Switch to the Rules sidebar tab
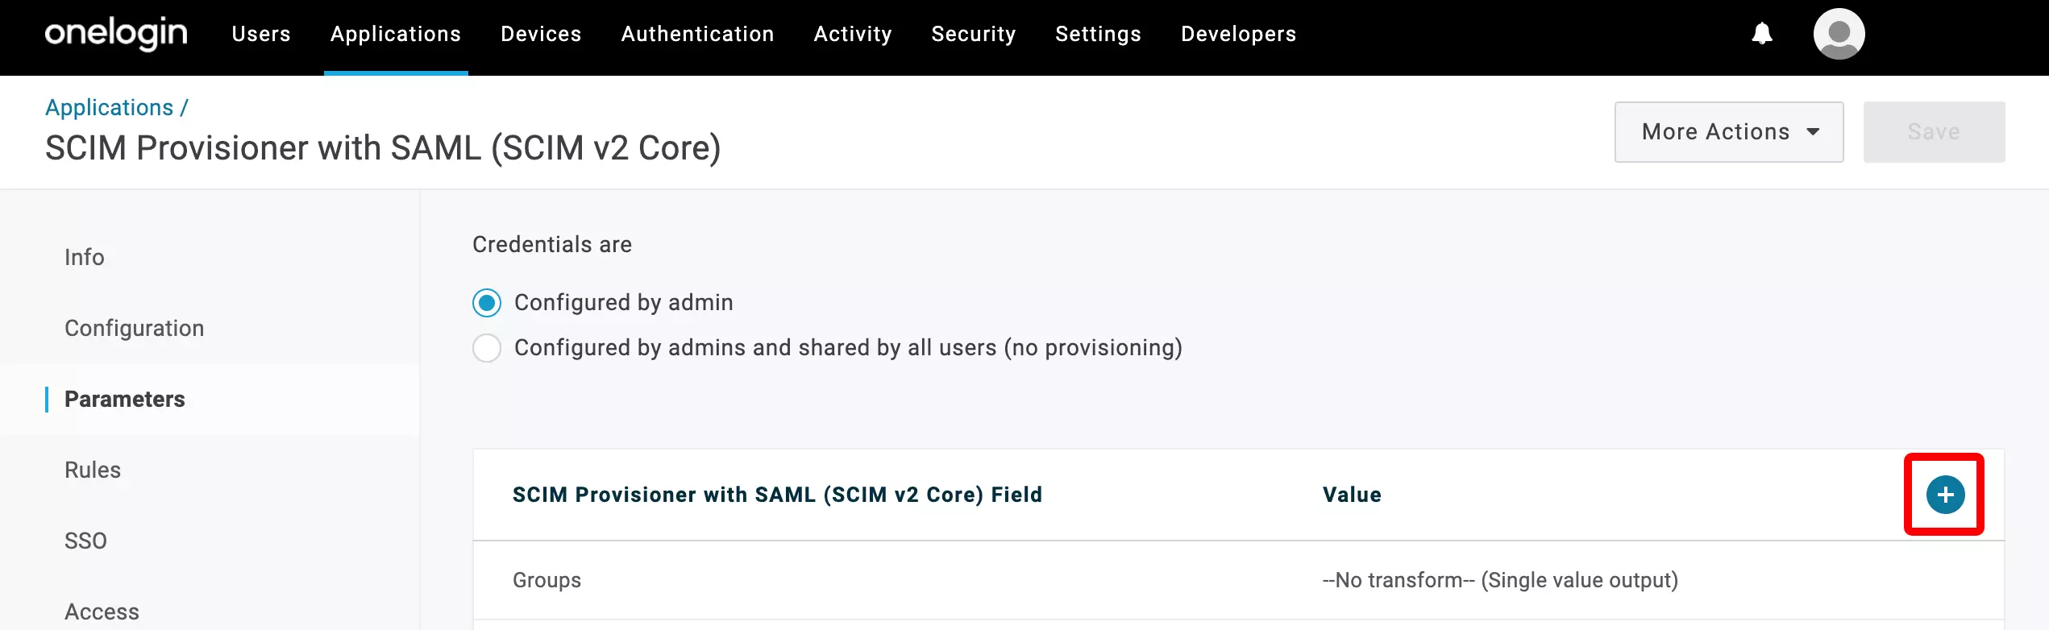The height and width of the screenshot is (630, 2049). pyautogui.click(x=93, y=470)
